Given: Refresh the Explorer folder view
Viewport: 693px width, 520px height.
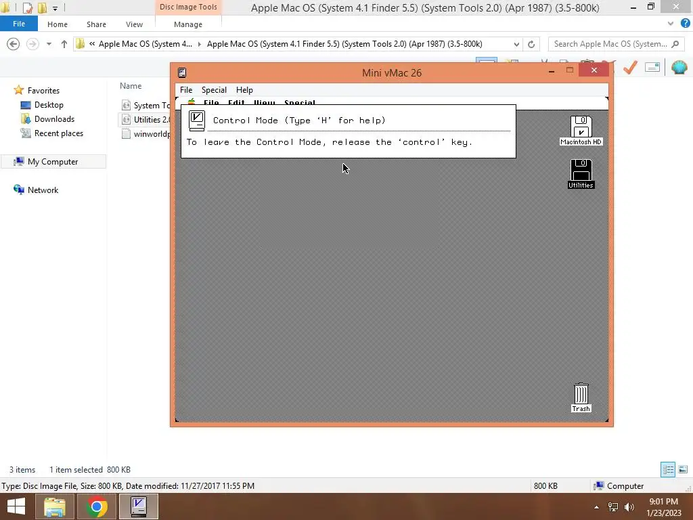Looking at the screenshot, I should coord(531,44).
